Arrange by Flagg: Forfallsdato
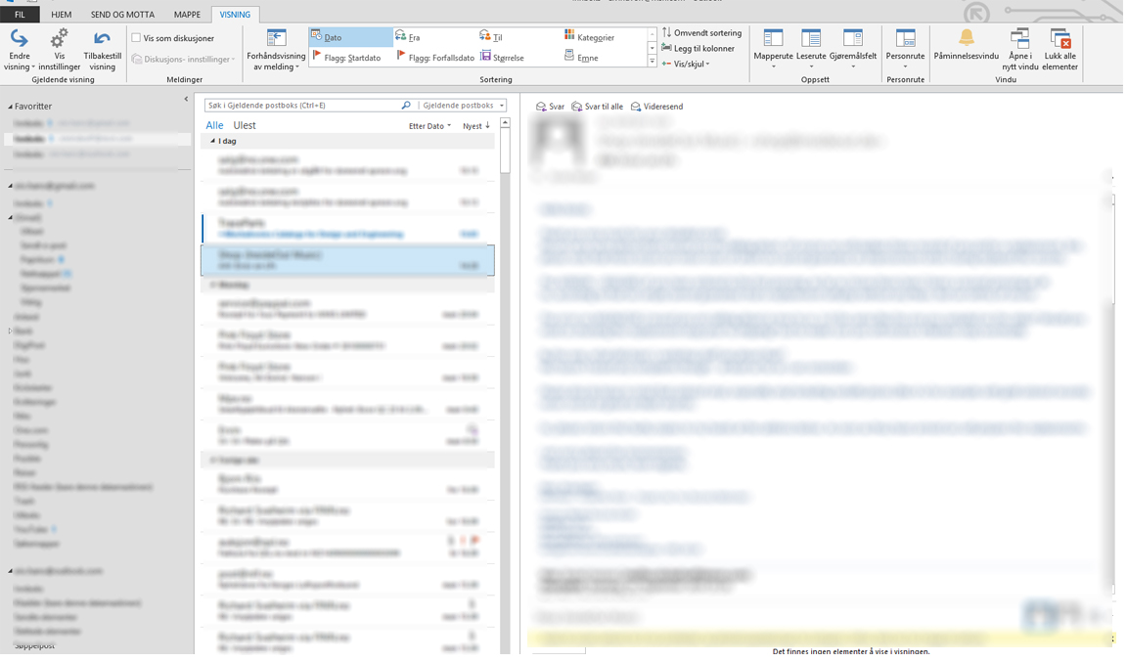Screen dimensions: 1127x662 click(x=435, y=58)
